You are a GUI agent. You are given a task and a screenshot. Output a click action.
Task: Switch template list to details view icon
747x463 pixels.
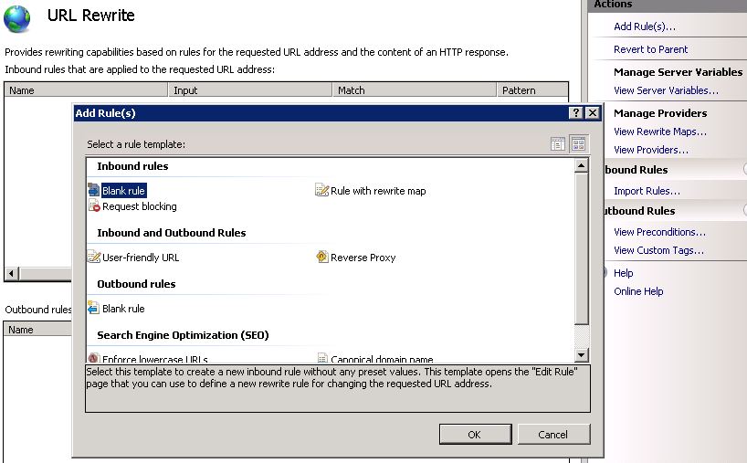[x=558, y=144]
